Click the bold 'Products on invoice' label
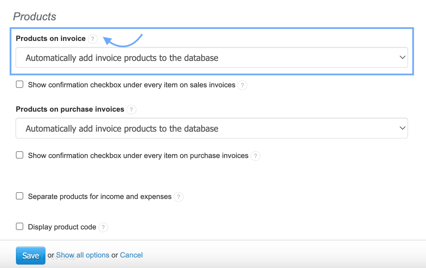The image size is (426, 268). (x=51, y=39)
